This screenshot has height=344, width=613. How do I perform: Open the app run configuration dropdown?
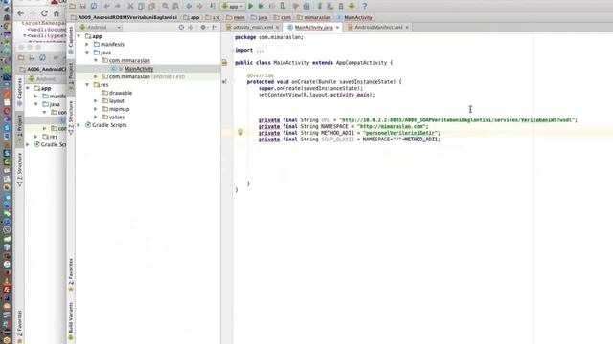pyautogui.click(x=233, y=6)
